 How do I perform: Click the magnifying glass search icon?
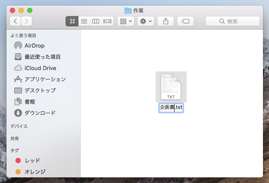coord(222,21)
